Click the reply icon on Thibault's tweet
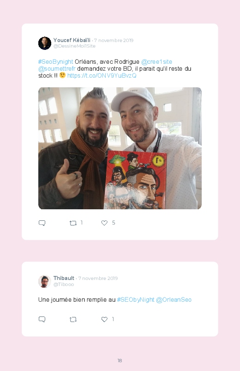The width and height of the screenshot is (240, 371). (42, 319)
